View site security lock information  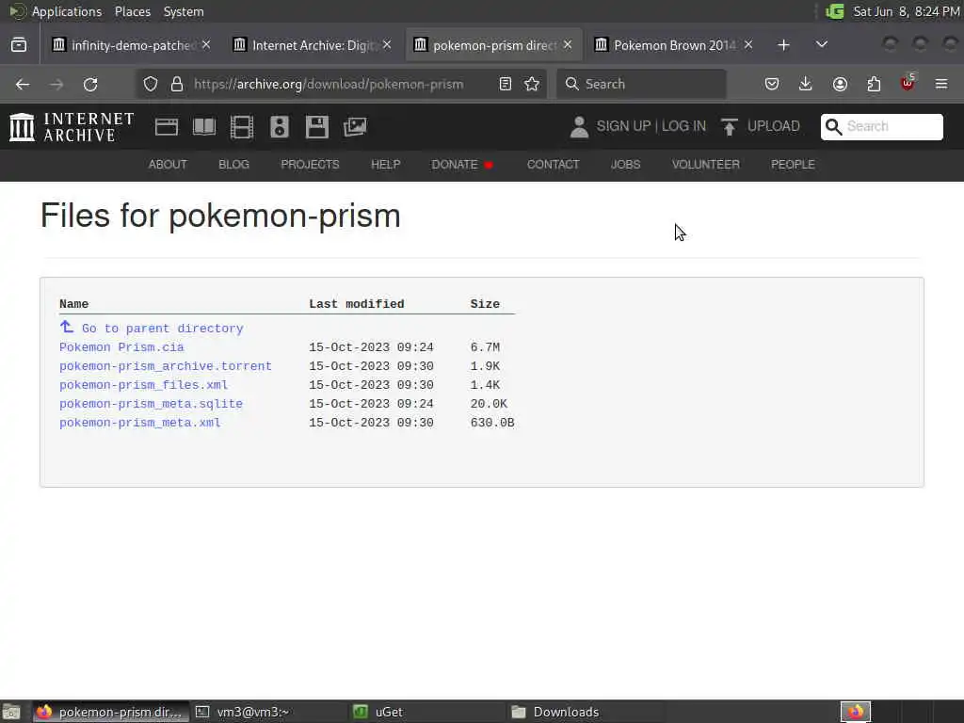click(x=177, y=84)
